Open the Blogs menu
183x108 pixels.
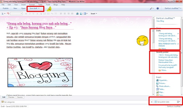pos(55,5)
